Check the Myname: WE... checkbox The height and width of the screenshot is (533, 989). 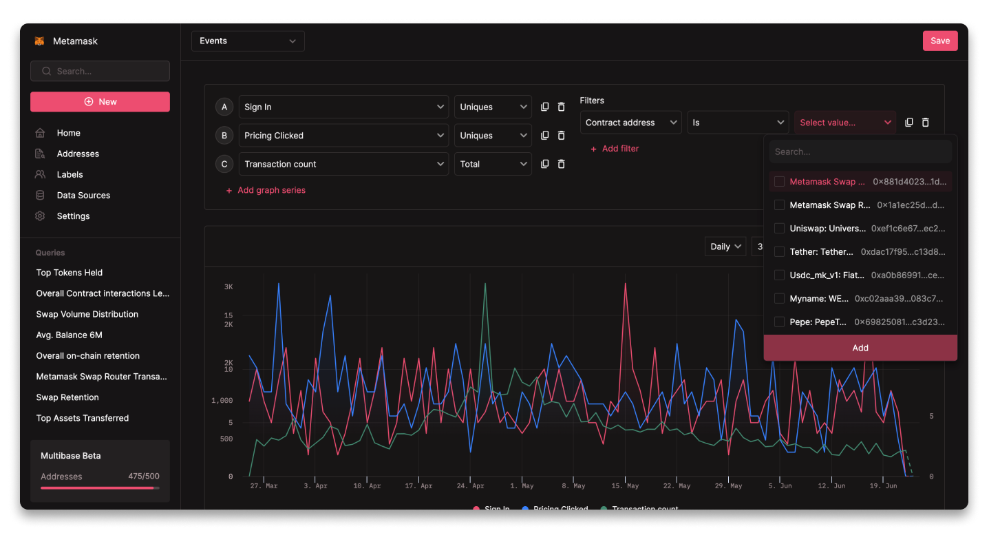coord(780,299)
